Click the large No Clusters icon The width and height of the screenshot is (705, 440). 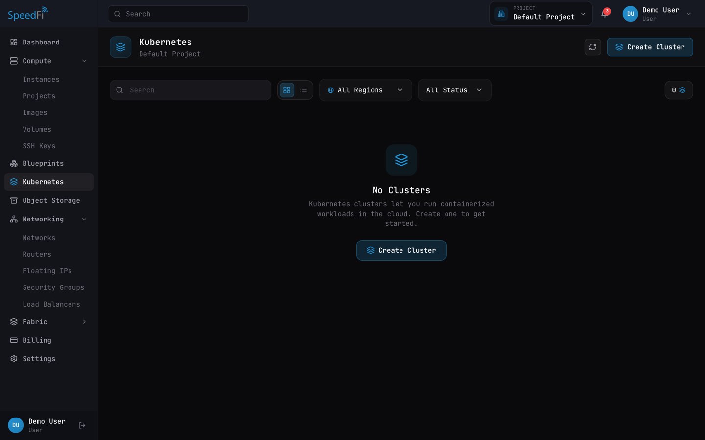(x=401, y=160)
